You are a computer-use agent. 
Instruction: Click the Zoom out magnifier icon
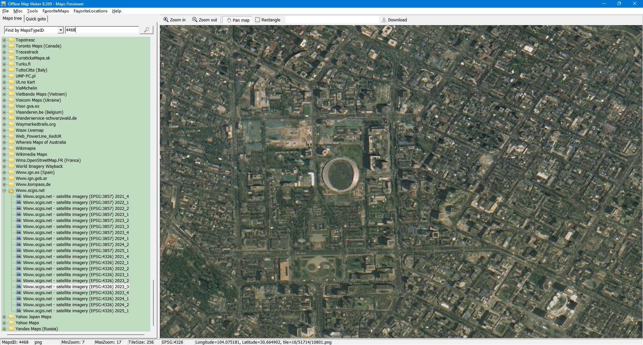(x=195, y=20)
